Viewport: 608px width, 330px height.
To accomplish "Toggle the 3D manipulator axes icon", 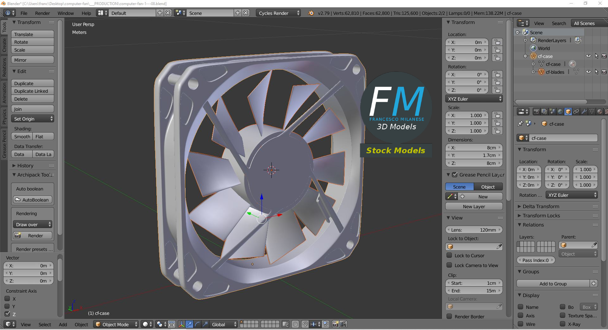I will pos(181,324).
